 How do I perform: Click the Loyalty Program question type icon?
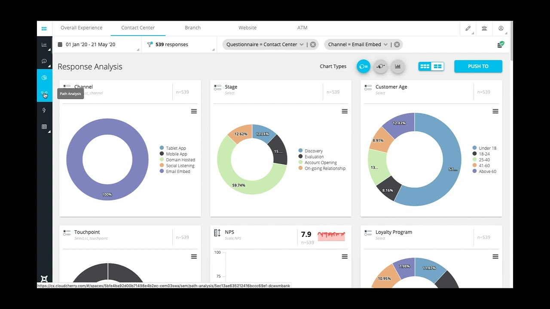click(x=368, y=233)
